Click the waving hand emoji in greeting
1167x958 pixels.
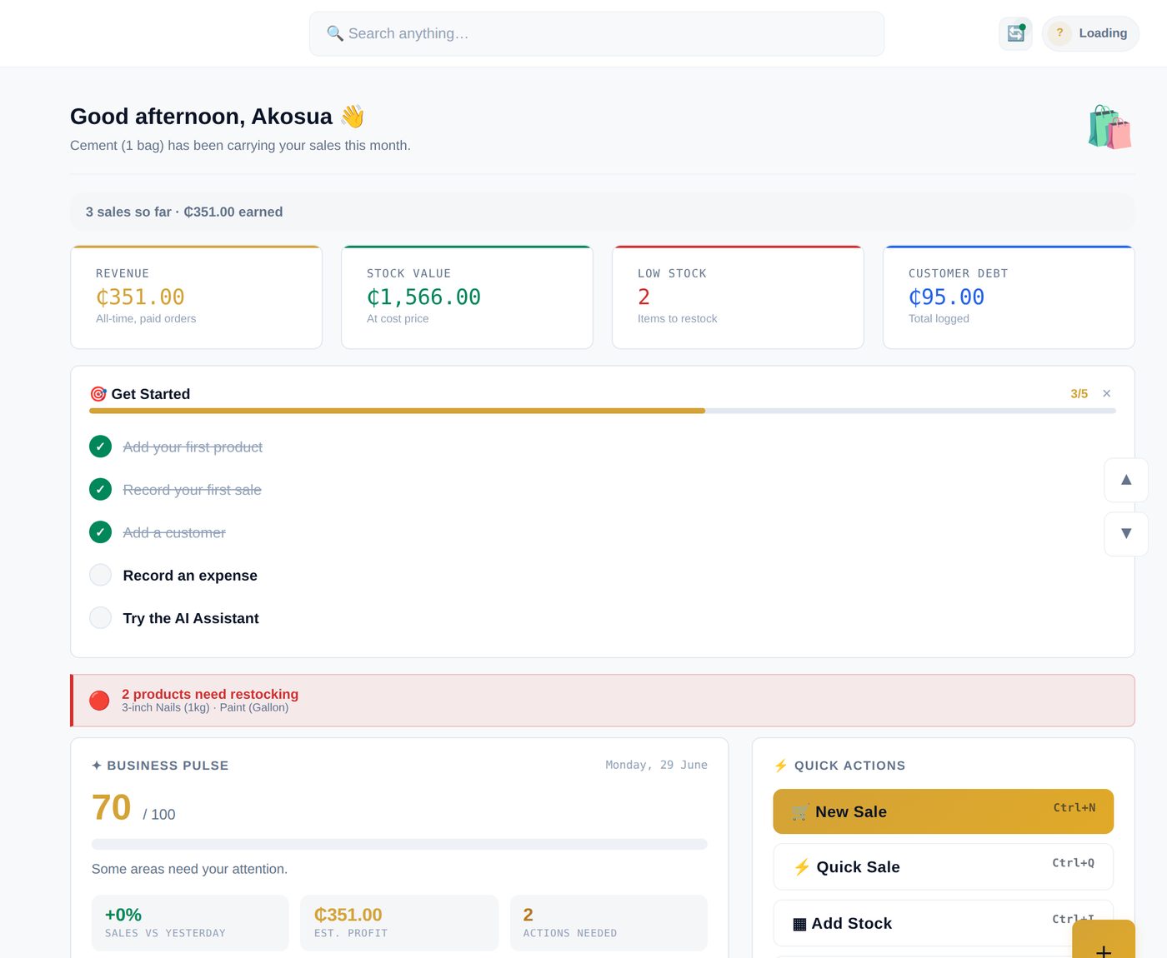tap(353, 116)
